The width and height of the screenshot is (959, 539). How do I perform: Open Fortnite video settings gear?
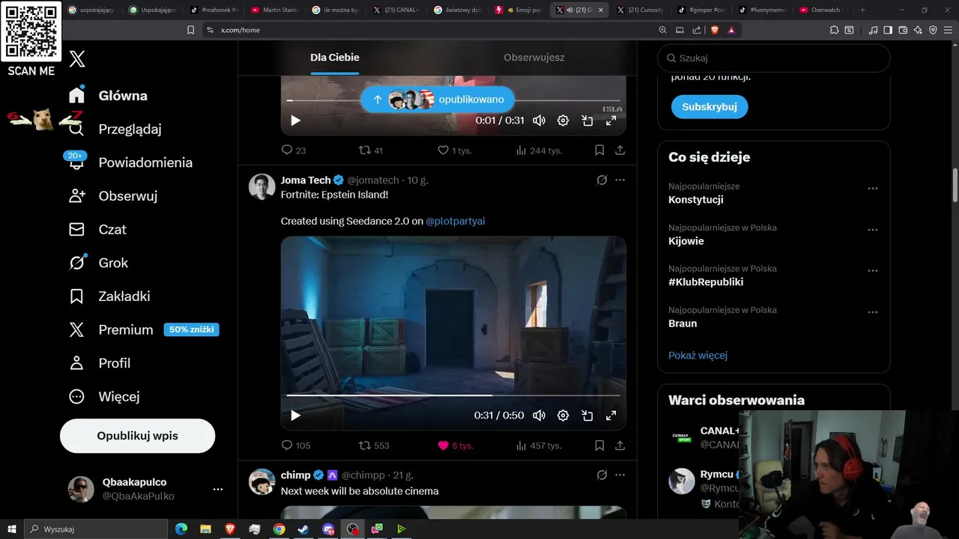pos(563,415)
